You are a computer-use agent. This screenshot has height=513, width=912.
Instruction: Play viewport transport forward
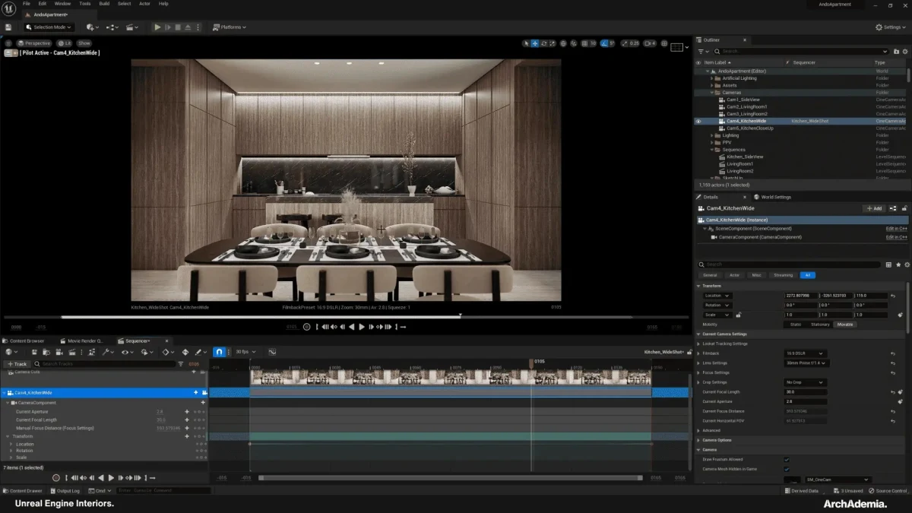pyautogui.click(x=362, y=327)
